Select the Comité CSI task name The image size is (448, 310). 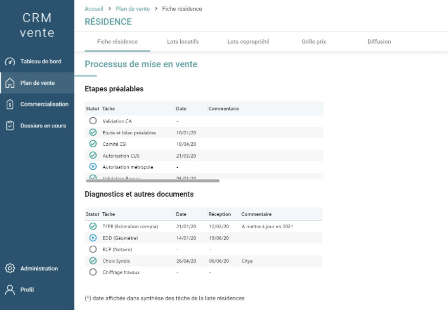tap(115, 144)
